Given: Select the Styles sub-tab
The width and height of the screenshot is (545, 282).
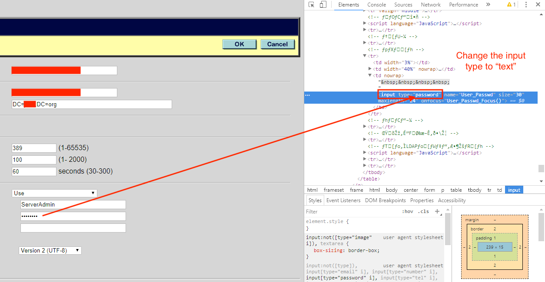Looking at the screenshot, I should pyautogui.click(x=315, y=200).
